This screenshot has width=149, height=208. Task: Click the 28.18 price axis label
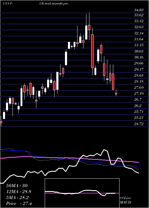click(x=139, y=81)
